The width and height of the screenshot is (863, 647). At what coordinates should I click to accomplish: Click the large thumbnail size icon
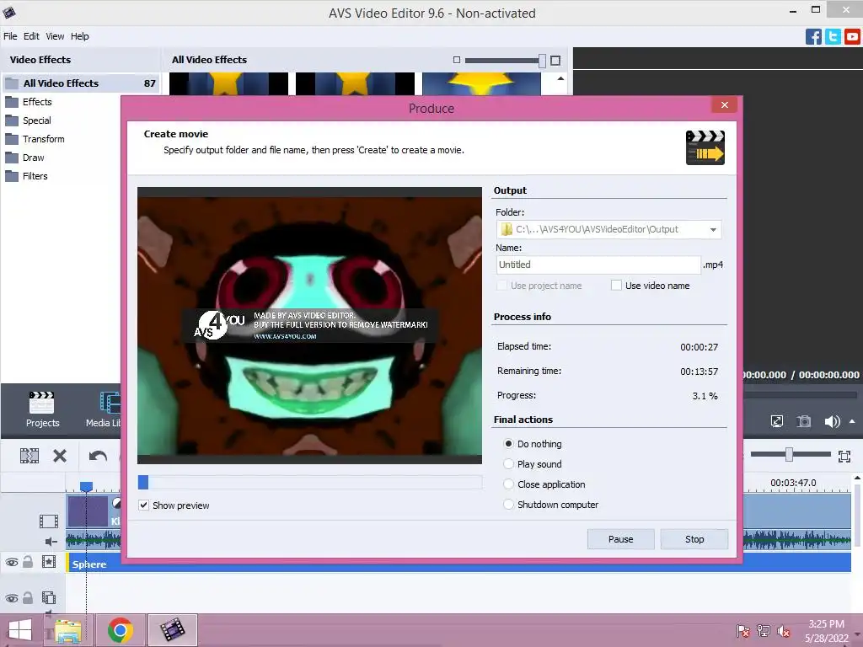555,60
